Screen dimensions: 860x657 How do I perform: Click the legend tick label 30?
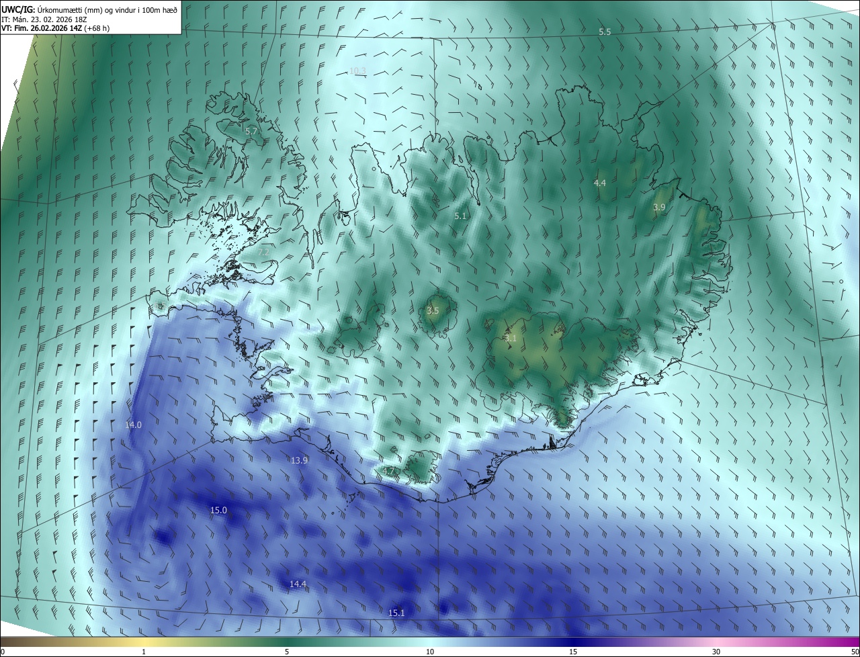coord(716,652)
